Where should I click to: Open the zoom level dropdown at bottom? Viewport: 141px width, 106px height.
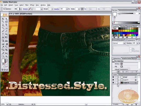point(7,104)
